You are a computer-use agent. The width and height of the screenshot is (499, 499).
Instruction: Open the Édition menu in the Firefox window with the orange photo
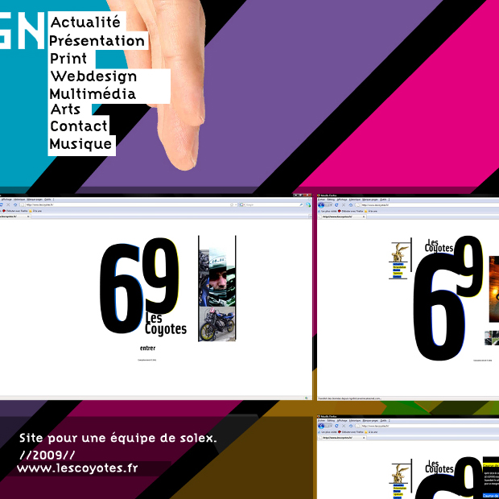click(x=331, y=200)
